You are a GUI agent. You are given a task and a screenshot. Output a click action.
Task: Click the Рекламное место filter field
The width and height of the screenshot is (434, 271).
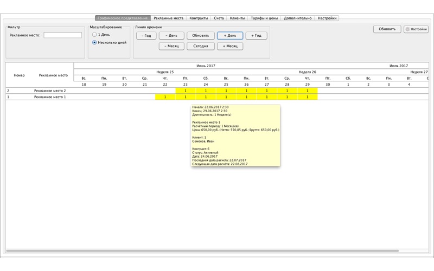pyautogui.click(x=62, y=35)
